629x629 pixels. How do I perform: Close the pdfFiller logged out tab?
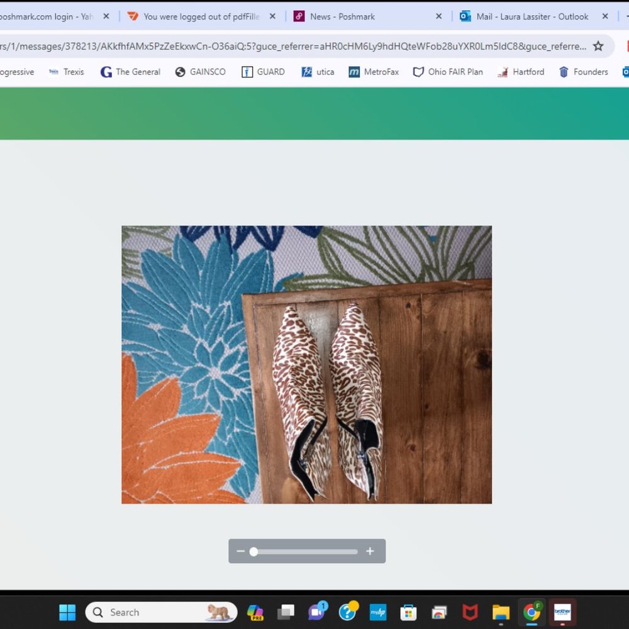[272, 16]
